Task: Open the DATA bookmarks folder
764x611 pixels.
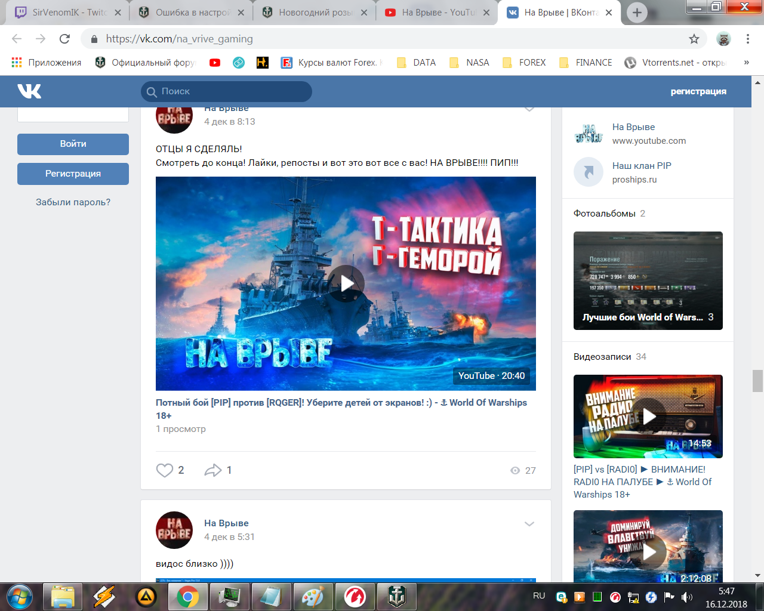Action: point(416,63)
